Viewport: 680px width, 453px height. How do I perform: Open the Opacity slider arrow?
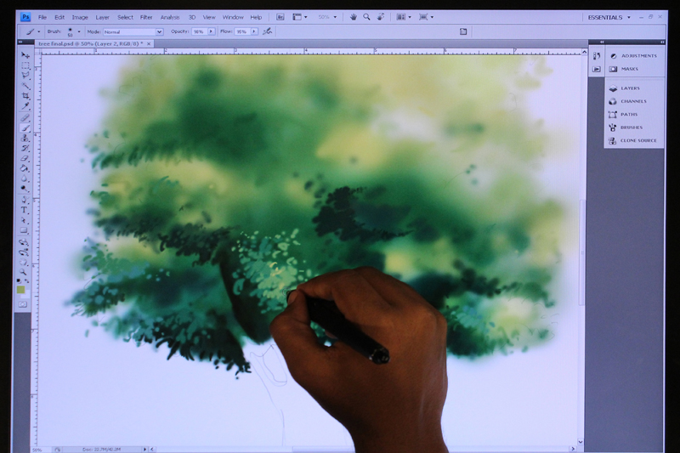click(211, 31)
